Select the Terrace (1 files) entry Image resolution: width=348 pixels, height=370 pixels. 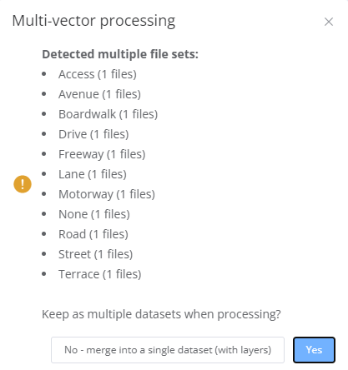pyautogui.click(x=100, y=274)
